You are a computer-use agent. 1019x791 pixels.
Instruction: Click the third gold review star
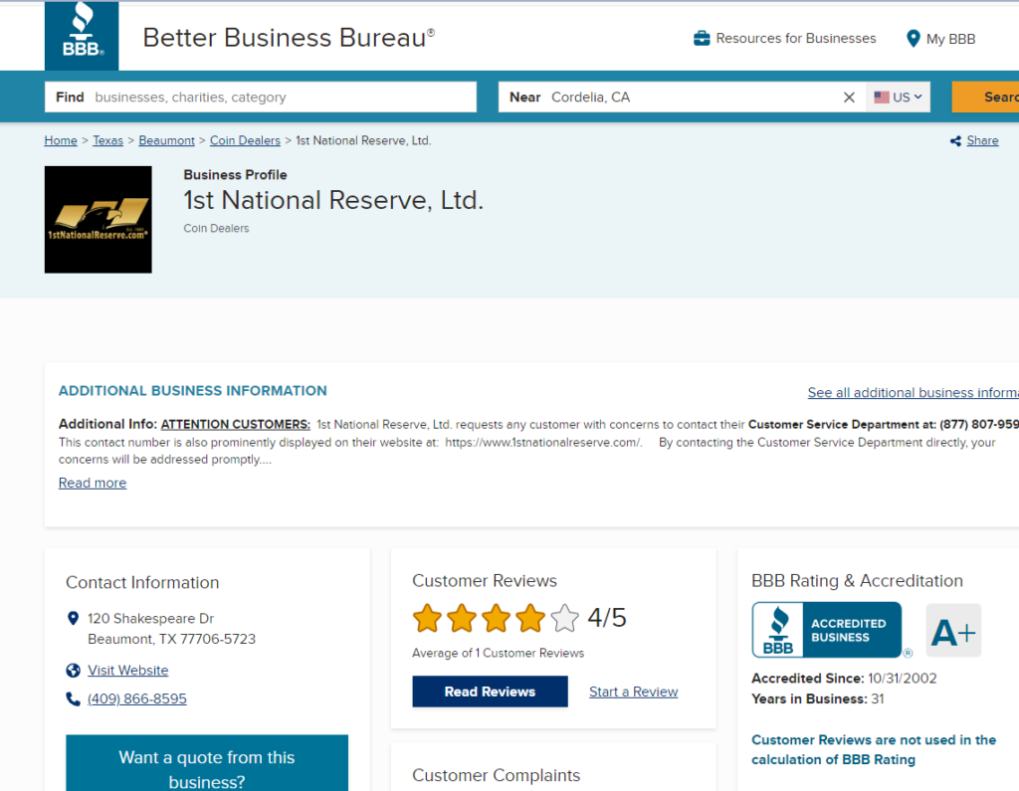496,618
